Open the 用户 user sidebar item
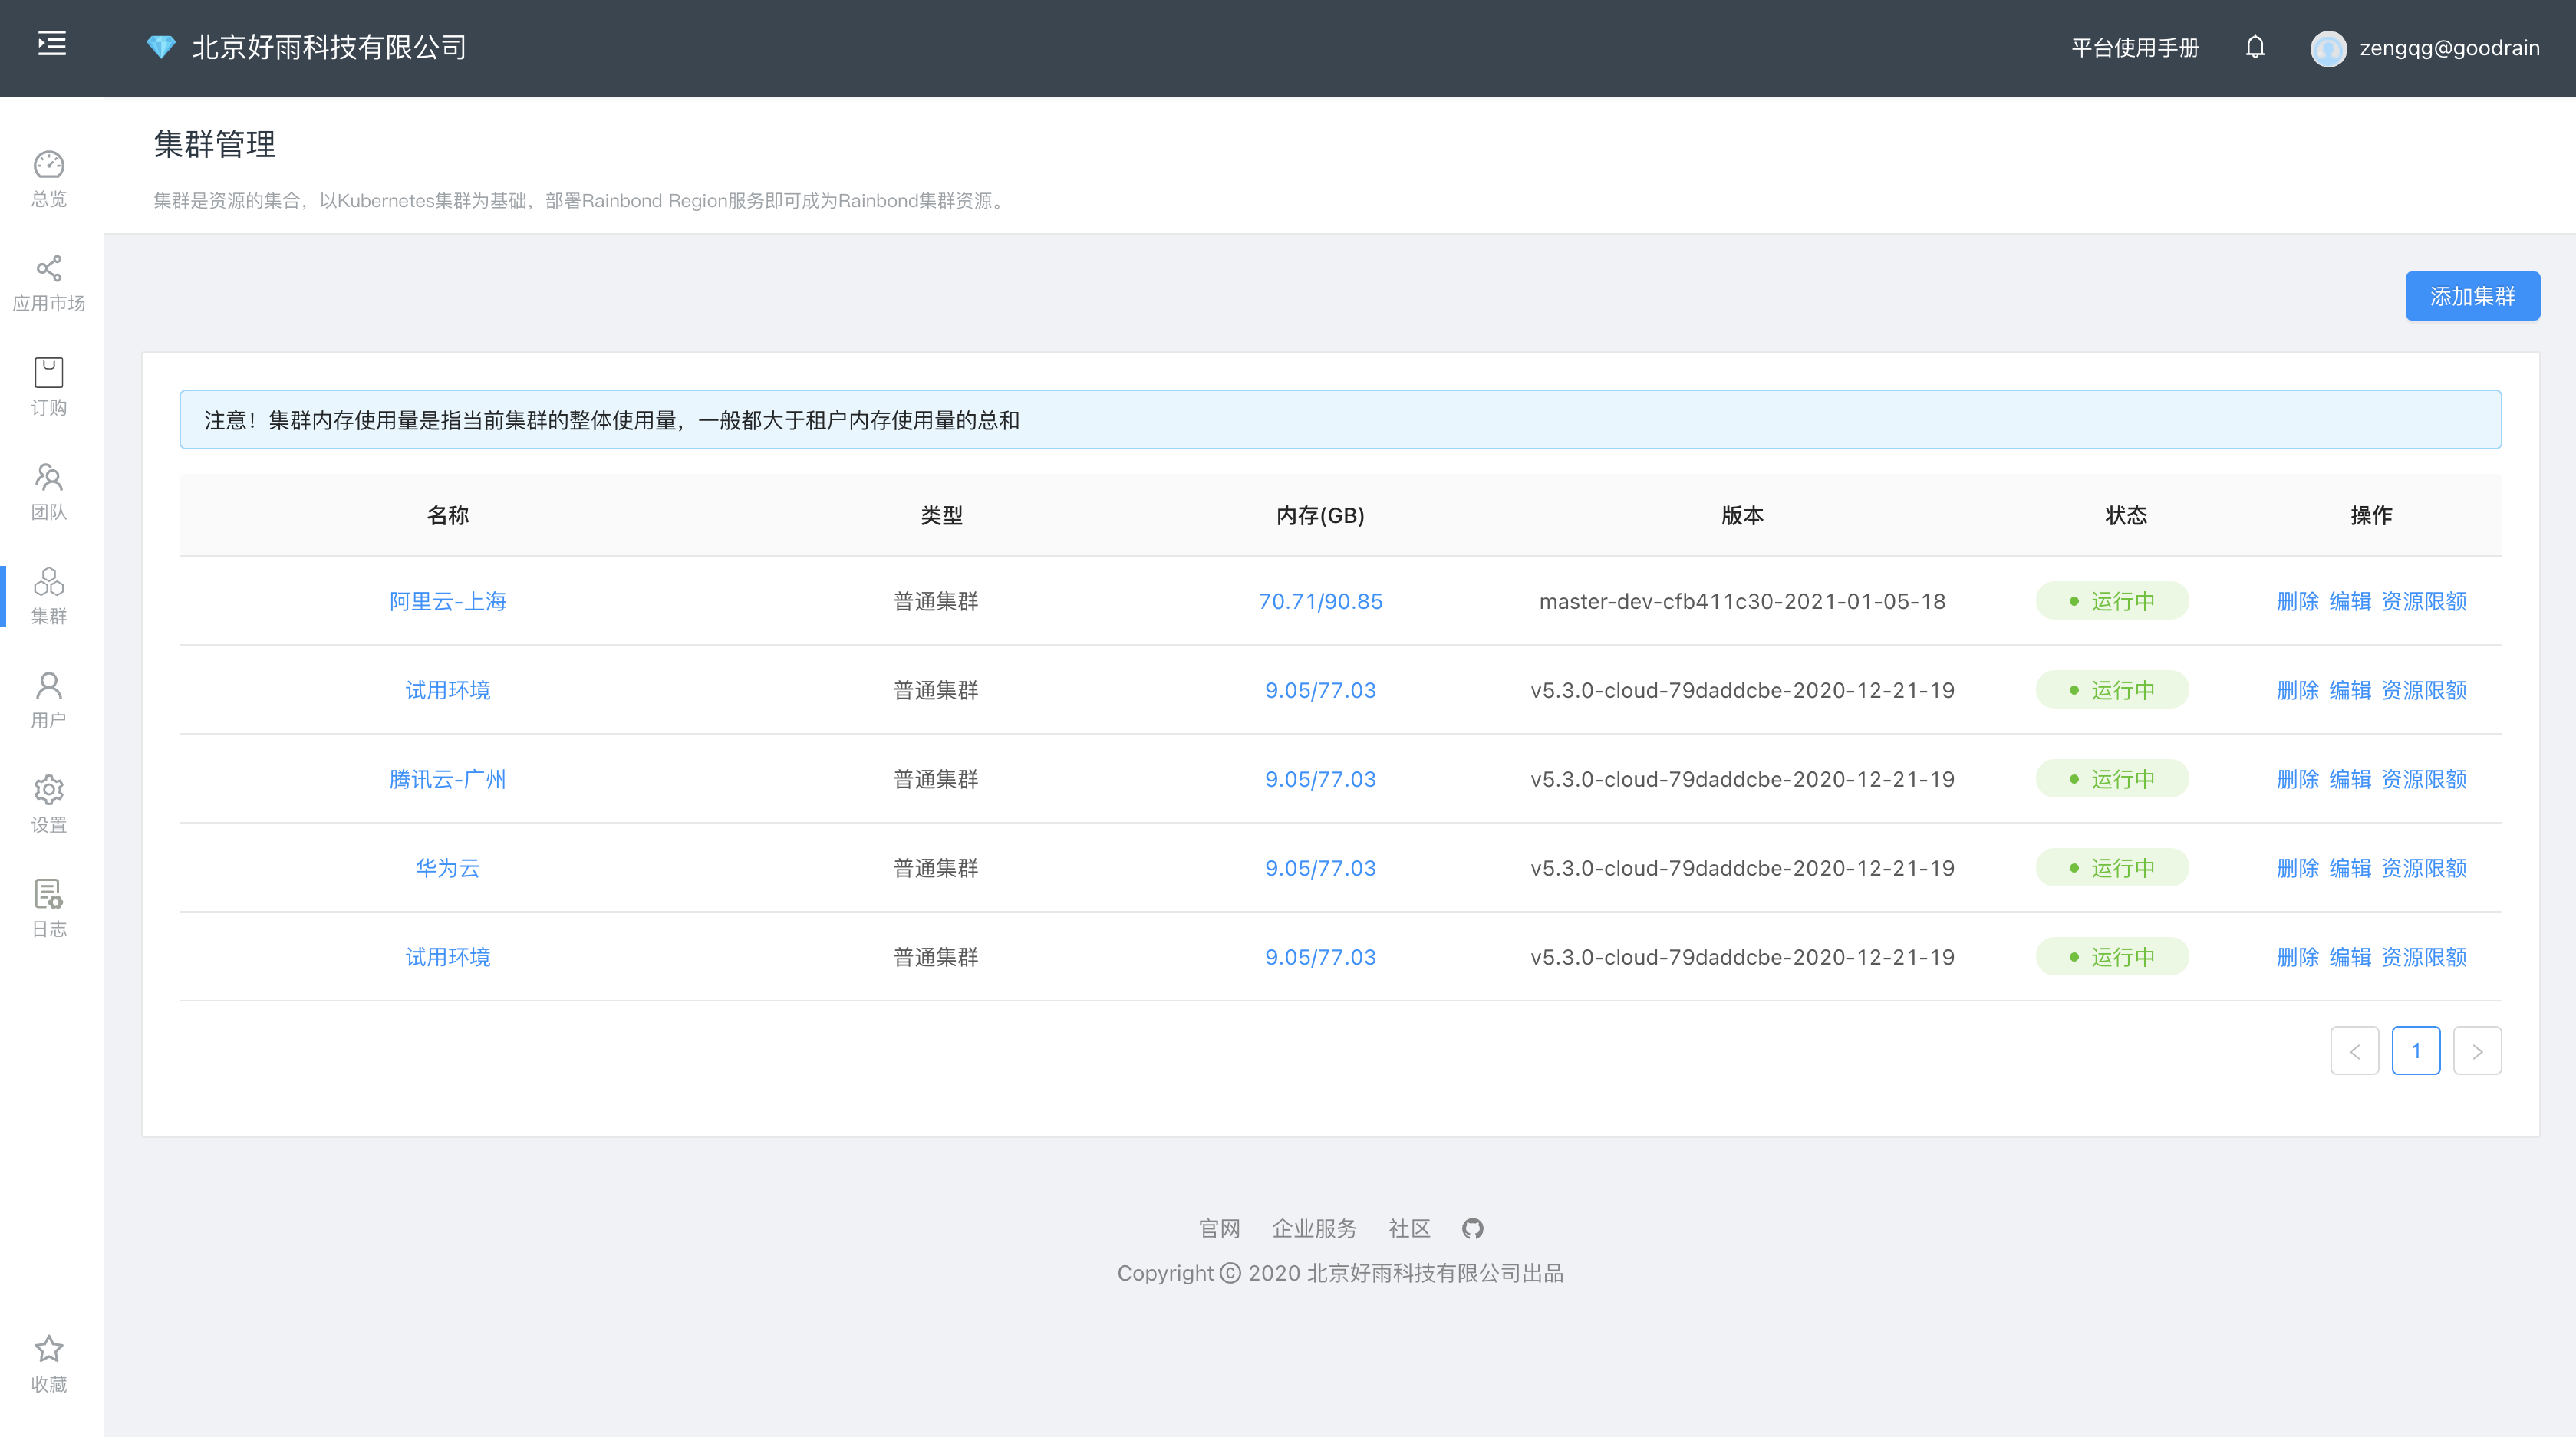This screenshot has width=2576, height=1437. pos(49,701)
